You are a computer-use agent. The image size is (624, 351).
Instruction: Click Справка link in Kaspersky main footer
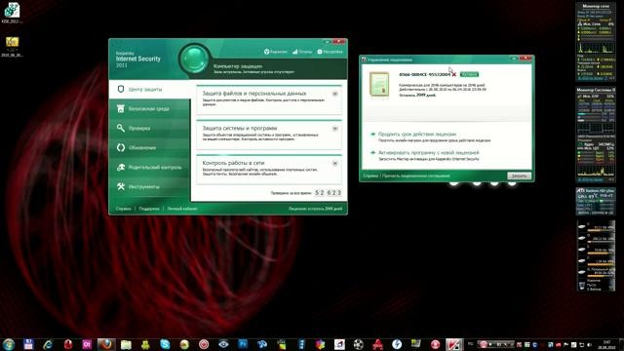point(124,209)
